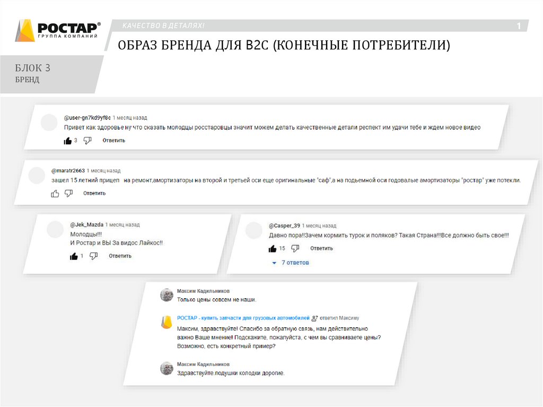Open avatar of @Casper_39
Viewport: 543px width, 407px height.
254,230
